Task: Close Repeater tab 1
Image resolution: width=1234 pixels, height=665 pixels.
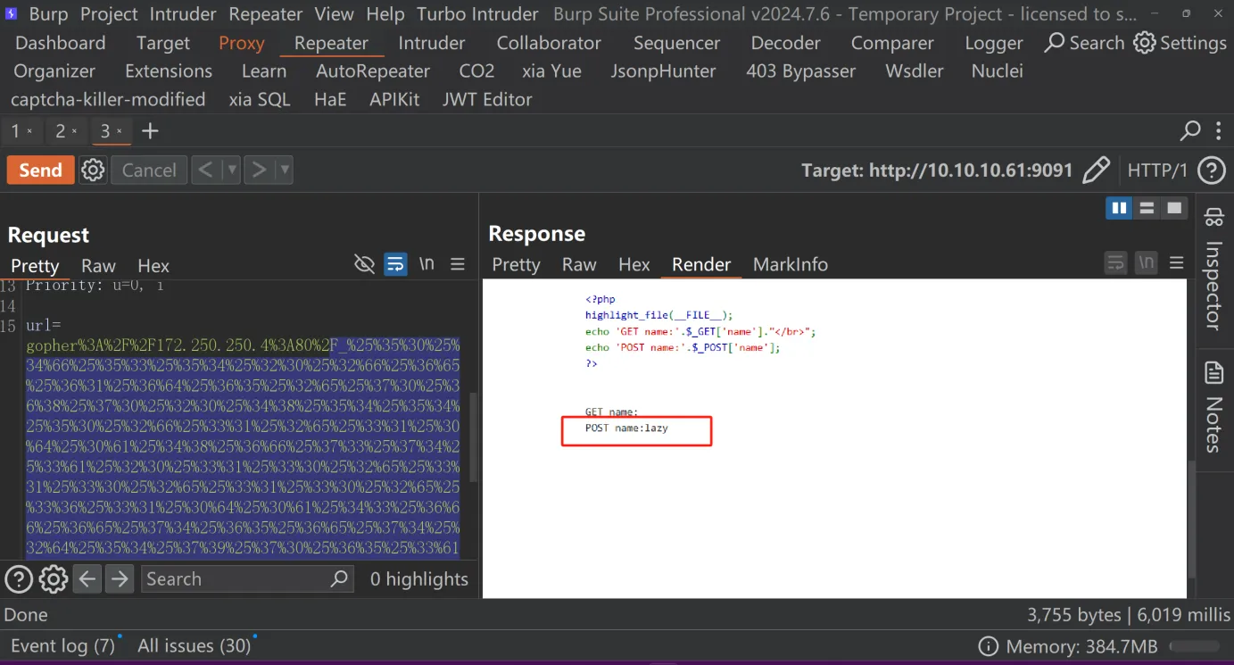Action: (29, 131)
